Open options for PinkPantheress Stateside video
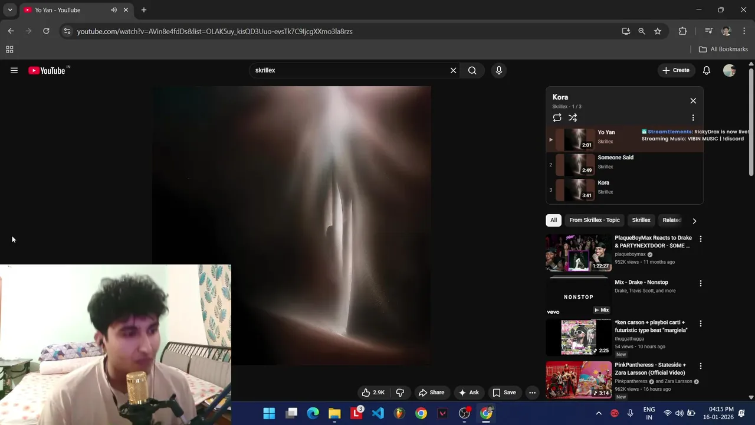Viewport: 755px width, 425px height. [700, 366]
